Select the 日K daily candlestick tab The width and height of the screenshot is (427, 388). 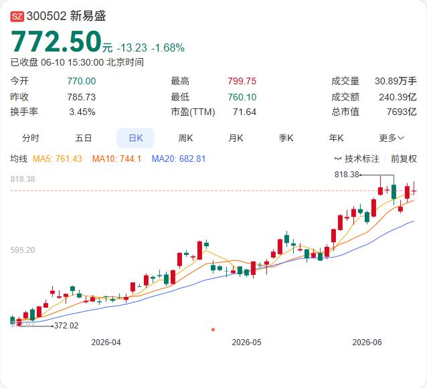tap(135, 138)
